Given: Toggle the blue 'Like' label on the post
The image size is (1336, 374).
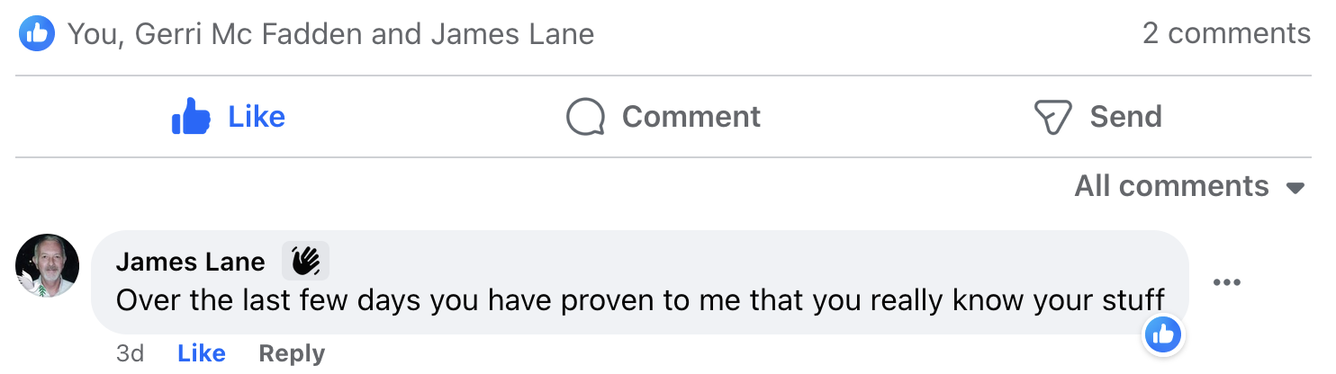Looking at the screenshot, I should point(257,117).
